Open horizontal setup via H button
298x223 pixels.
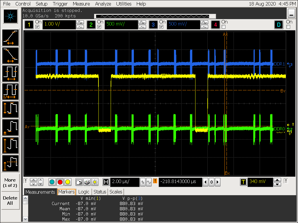tap(106, 182)
